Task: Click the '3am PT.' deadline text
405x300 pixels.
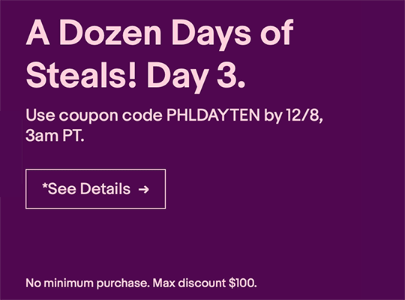Action: [55, 135]
